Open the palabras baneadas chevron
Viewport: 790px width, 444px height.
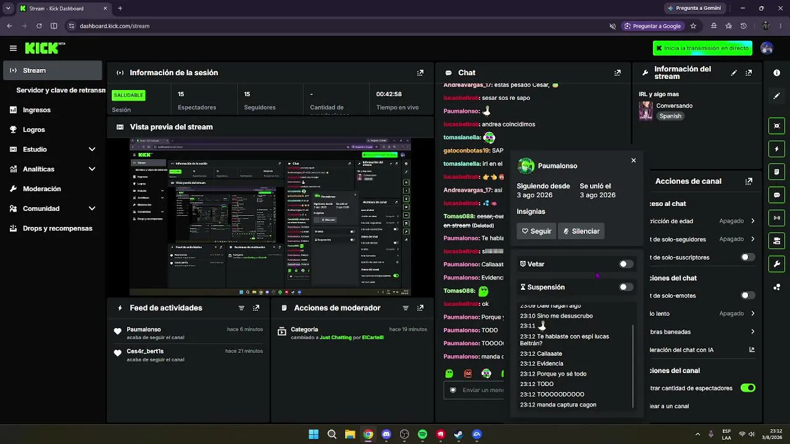click(753, 332)
